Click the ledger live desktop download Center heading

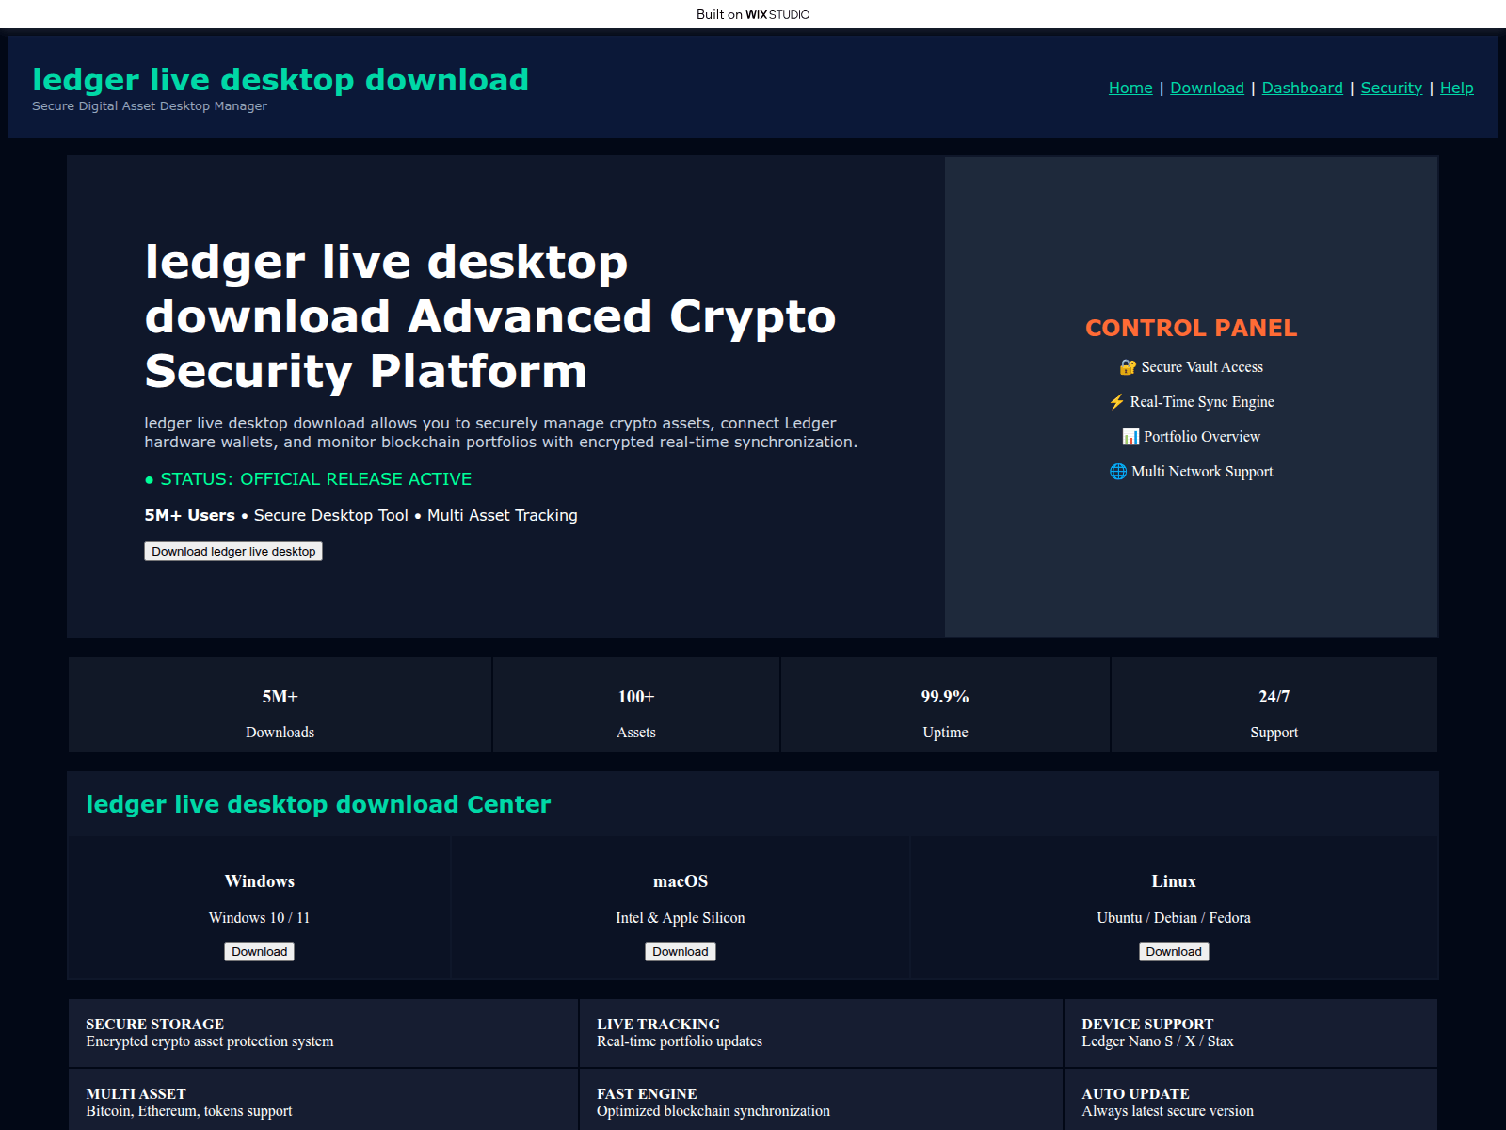tap(318, 804)
